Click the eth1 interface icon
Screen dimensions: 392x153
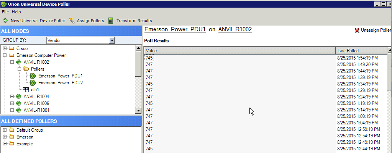click(26, 90)
